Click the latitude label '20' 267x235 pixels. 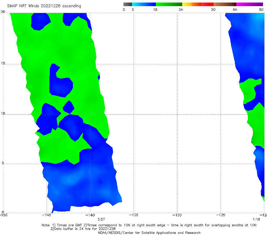click(x=3, y=12)
